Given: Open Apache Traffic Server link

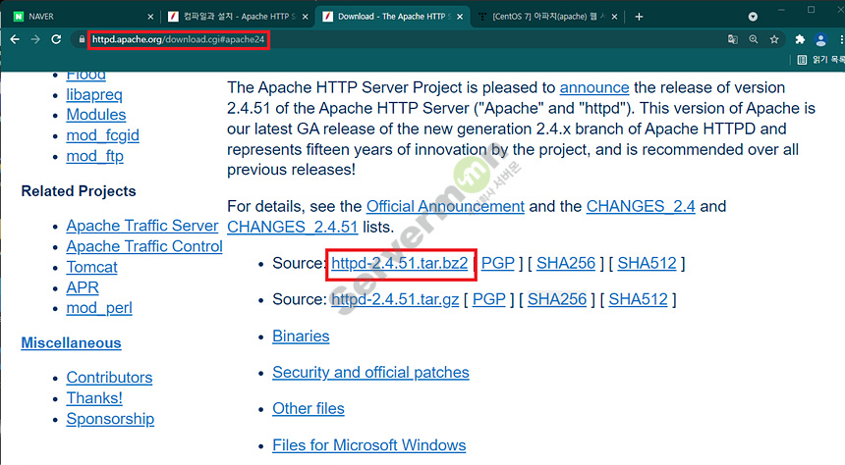Looking at the screenshot, I should (x=142, y=226).
